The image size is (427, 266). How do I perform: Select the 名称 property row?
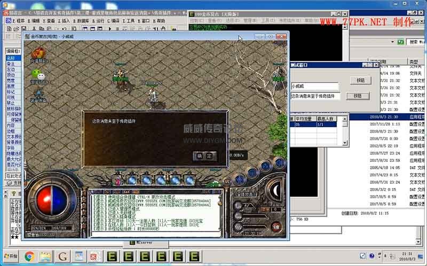[13, 58]
